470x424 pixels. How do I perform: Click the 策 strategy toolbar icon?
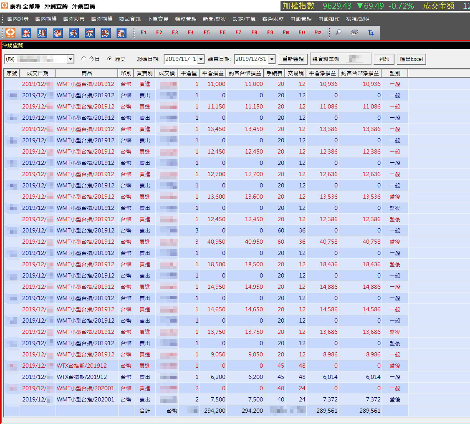coord(89,33)
